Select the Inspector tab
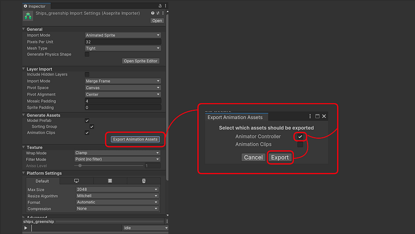 point(36,6)
